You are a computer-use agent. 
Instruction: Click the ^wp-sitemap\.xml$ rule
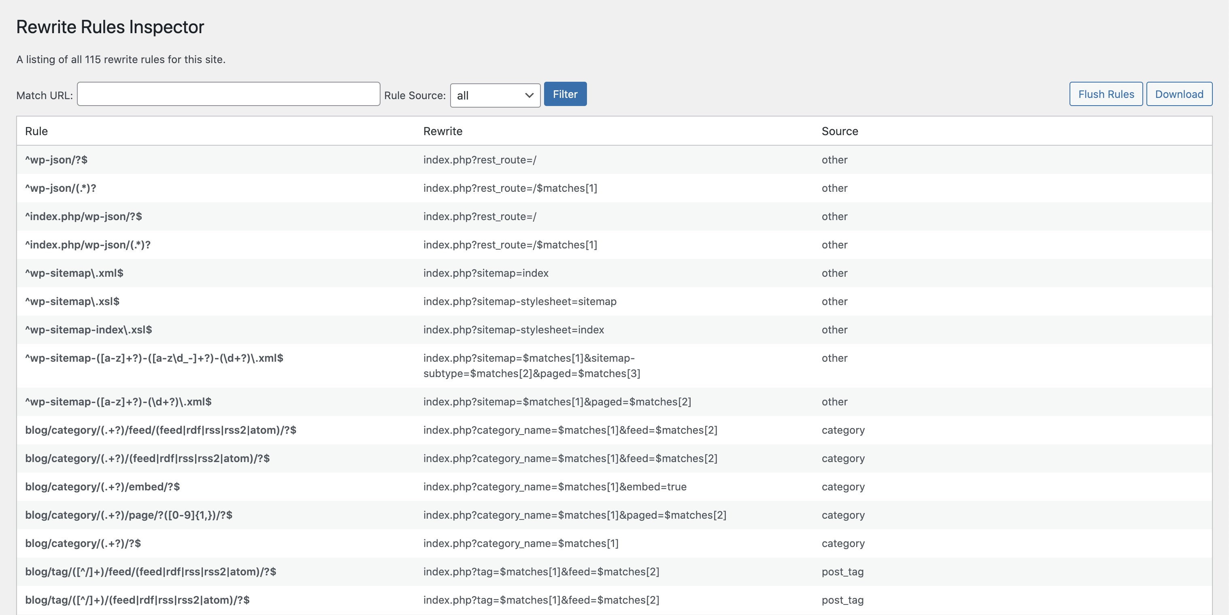[x=74, y=273]
